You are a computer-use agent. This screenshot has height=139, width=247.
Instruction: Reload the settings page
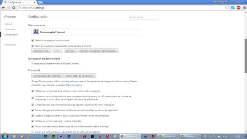(14, 8)
